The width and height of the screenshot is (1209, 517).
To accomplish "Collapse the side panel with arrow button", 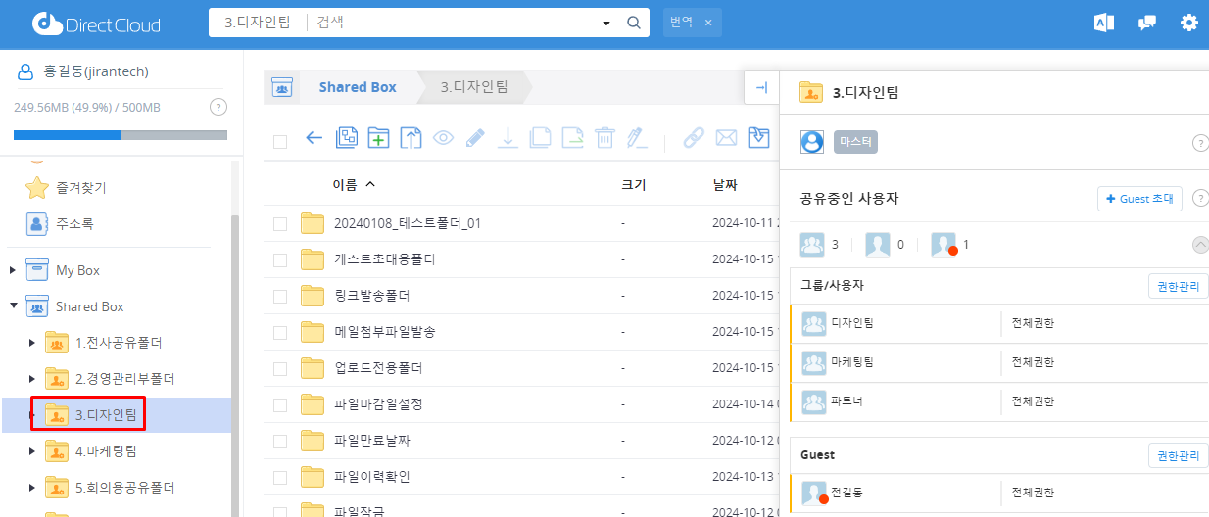I will [761, 87].
